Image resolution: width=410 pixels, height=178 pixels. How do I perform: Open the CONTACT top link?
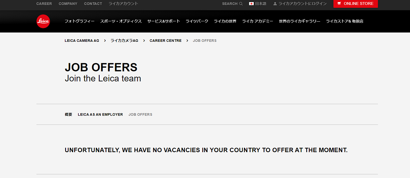(x=93, y=4)
